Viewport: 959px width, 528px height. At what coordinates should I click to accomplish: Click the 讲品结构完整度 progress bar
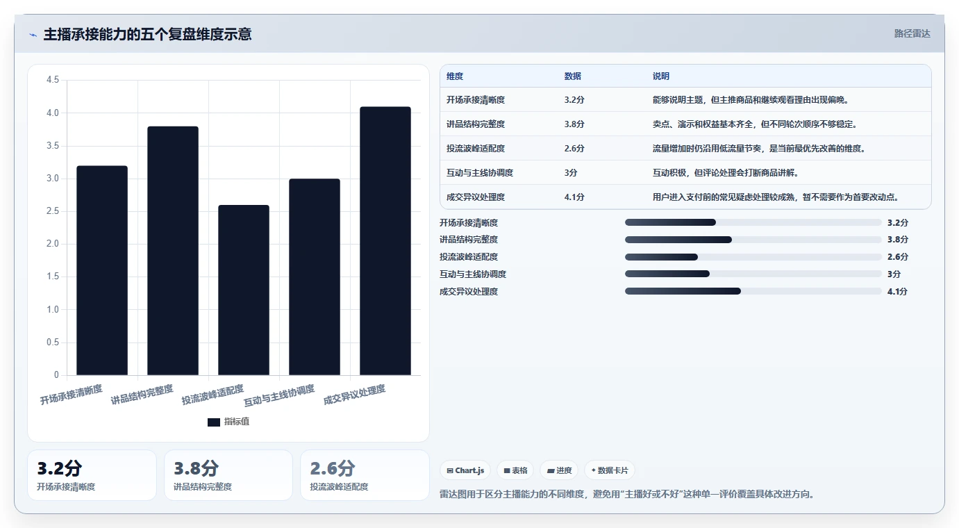(753, 240)
